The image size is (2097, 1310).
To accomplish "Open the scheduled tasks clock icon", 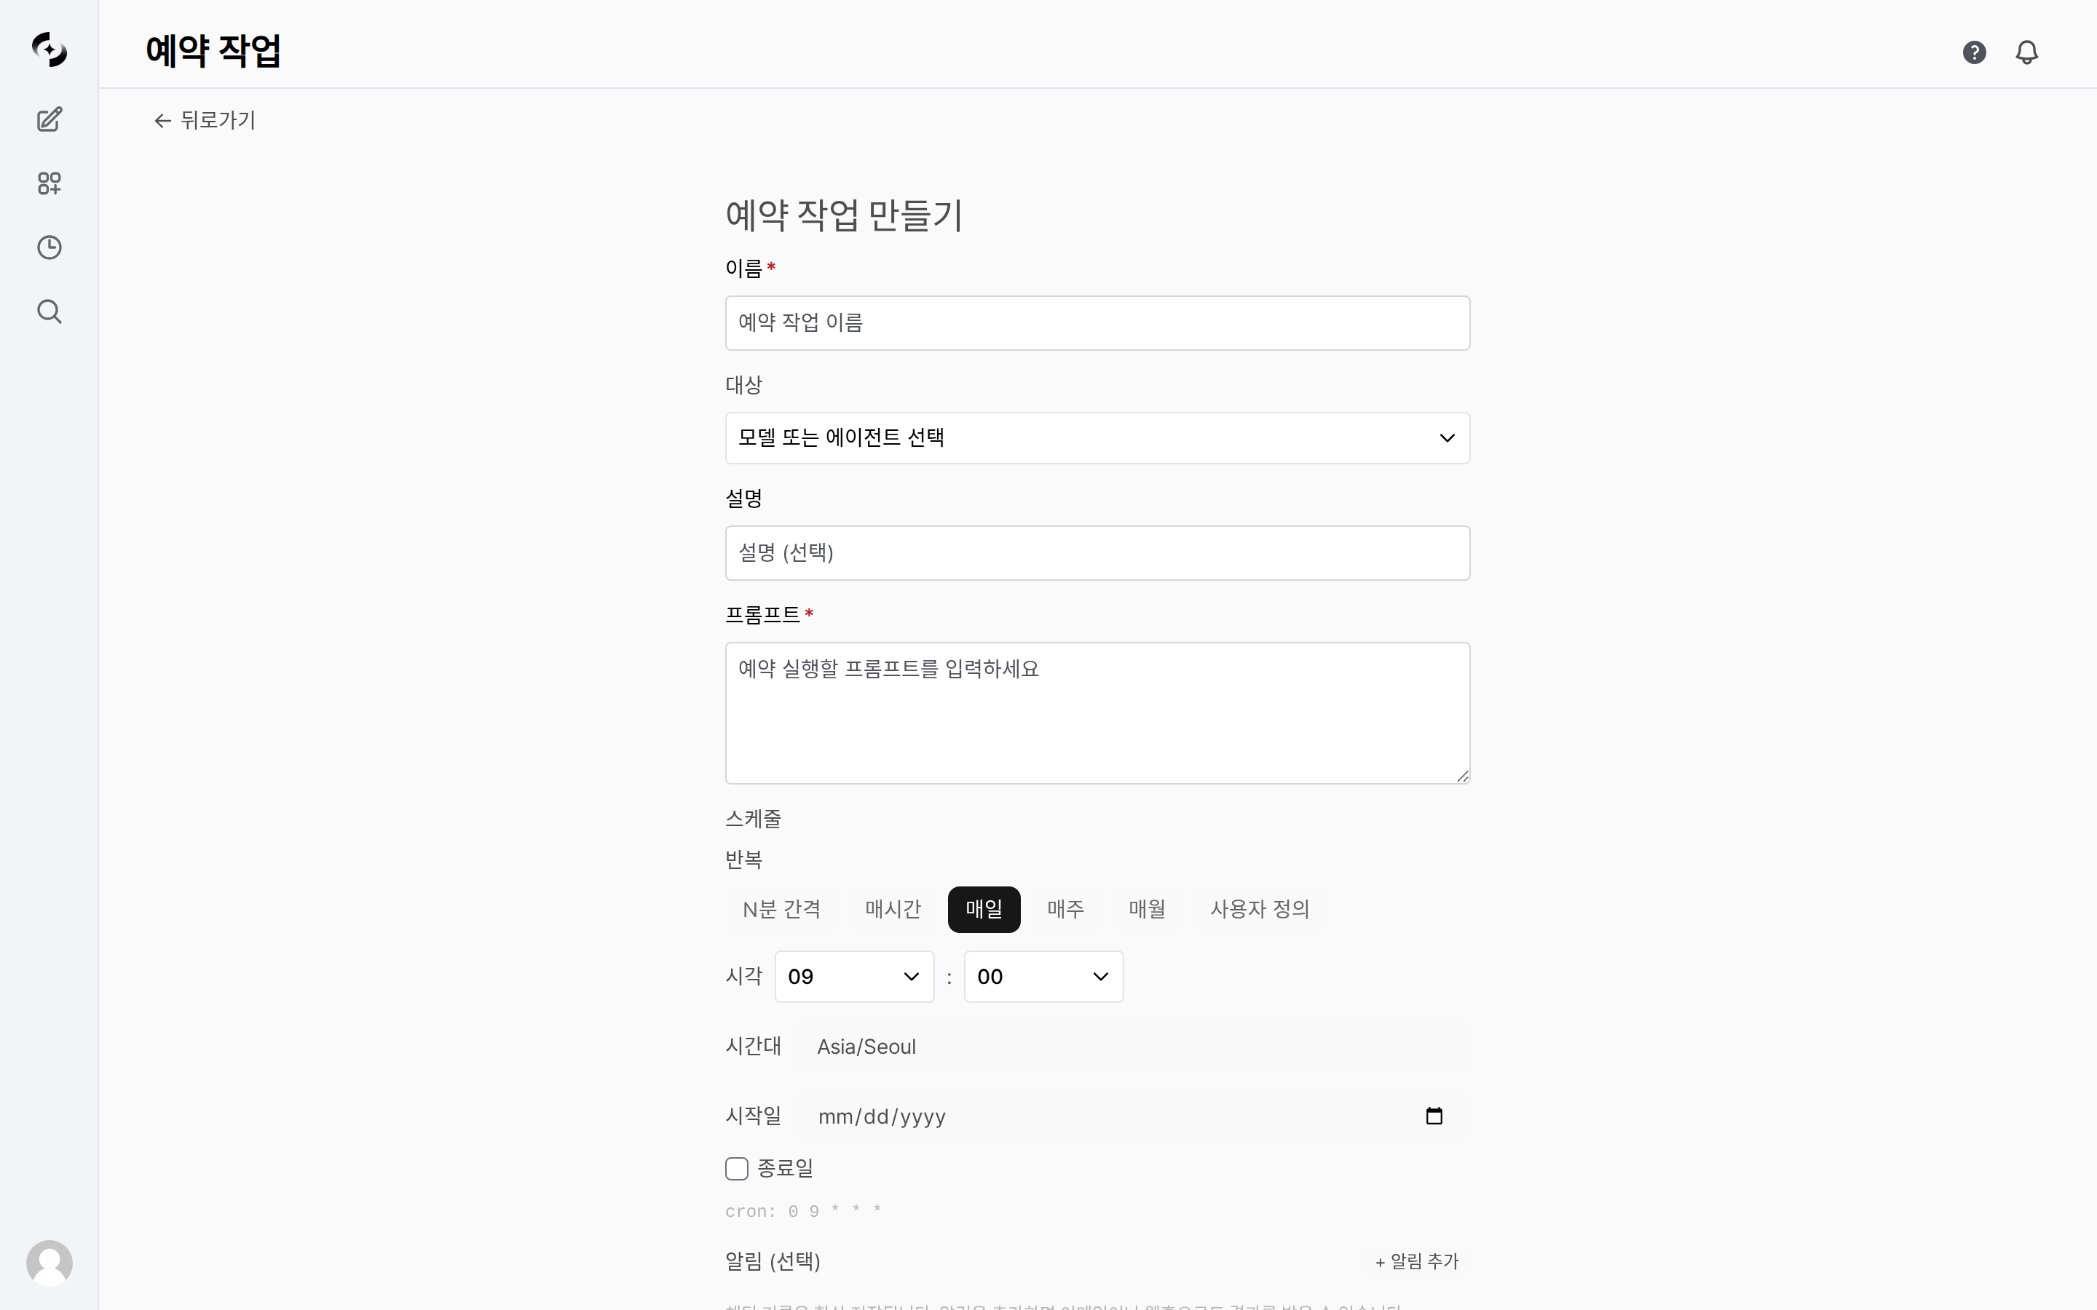I will pos(50,247).
